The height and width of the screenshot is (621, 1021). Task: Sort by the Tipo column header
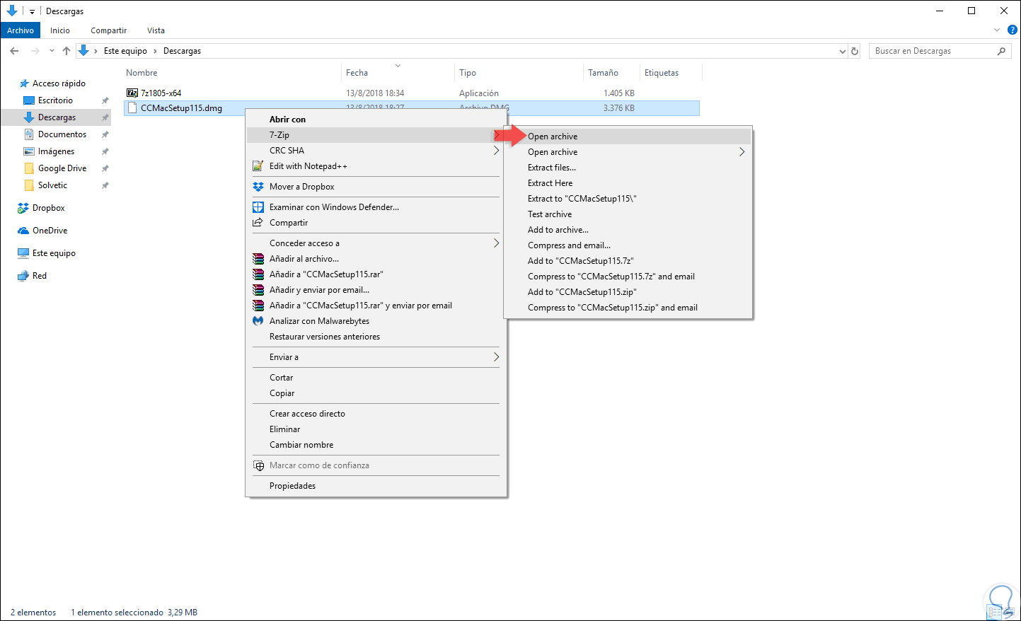468,73
